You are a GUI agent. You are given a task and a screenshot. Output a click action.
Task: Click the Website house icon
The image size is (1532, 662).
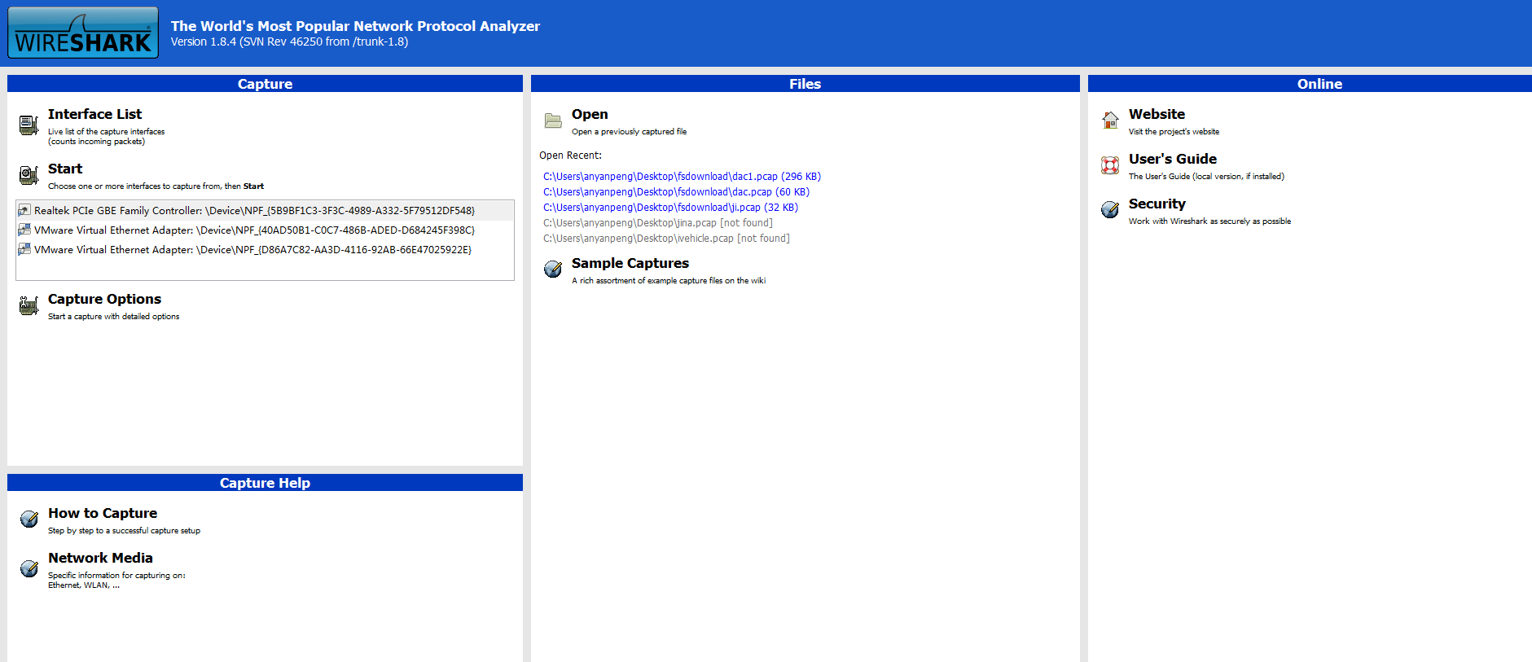point(1110,120)
